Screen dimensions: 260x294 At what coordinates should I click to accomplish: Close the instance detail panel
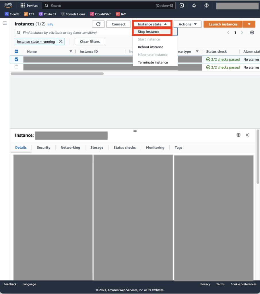(247, 135)
